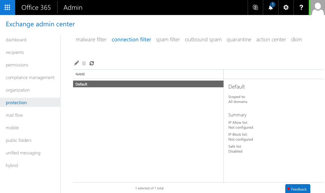Open the Skype status icon
The height and width of the screenshot is (193, 325).
pos(255,7)
